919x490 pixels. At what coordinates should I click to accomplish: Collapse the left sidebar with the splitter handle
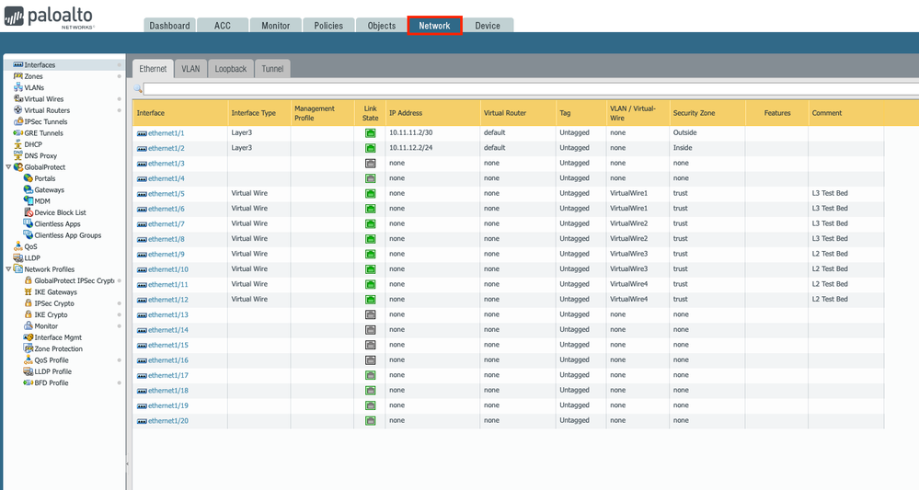coord(128,464)
